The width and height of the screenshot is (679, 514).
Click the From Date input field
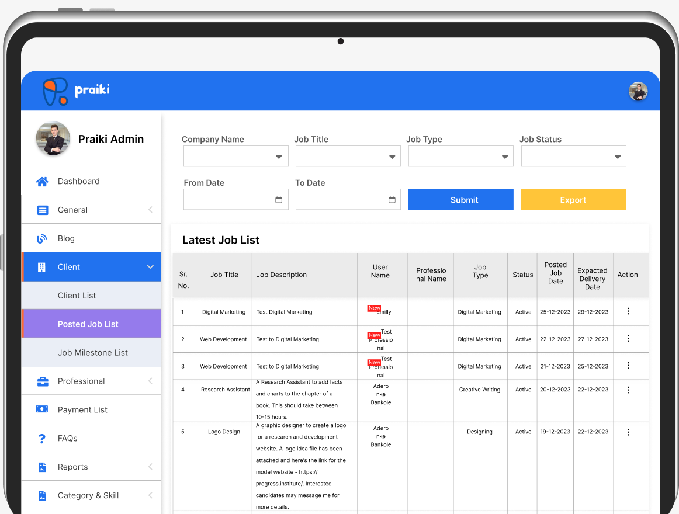tap(236, 200)
